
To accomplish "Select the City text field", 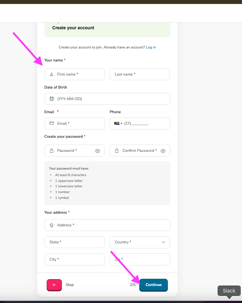I will tap(75, 260).
